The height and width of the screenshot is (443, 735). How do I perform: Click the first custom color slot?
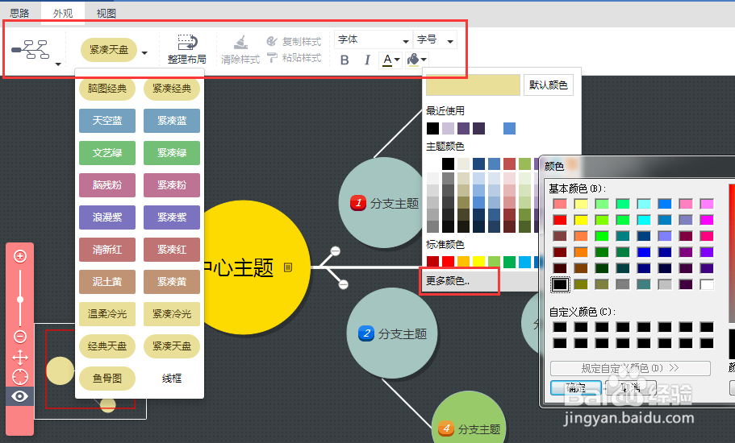click(x=560, y=327)
